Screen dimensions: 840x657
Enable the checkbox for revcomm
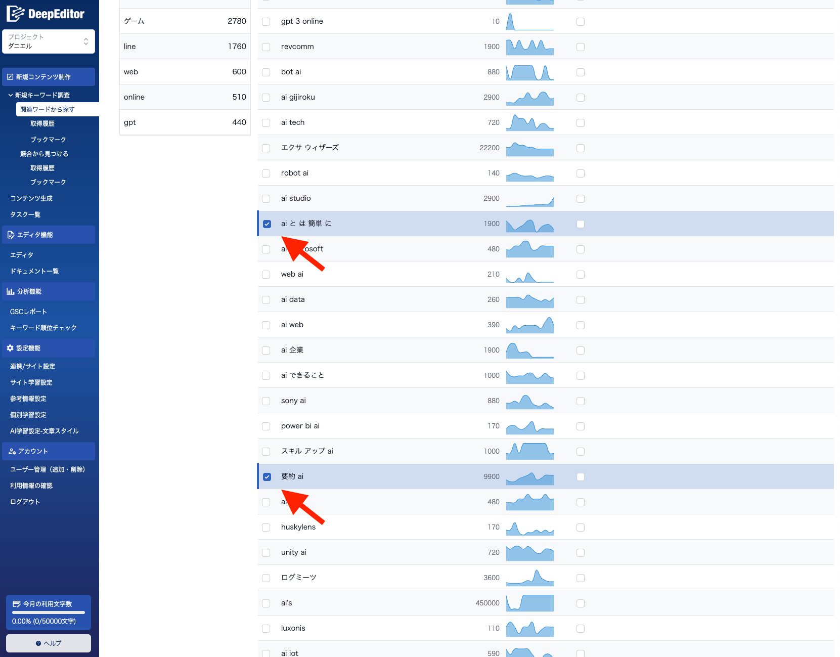[x=266, y=47]
